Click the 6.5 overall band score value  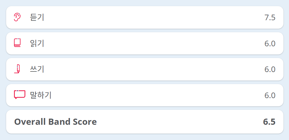pyautogui.click(x=269, y=122)
